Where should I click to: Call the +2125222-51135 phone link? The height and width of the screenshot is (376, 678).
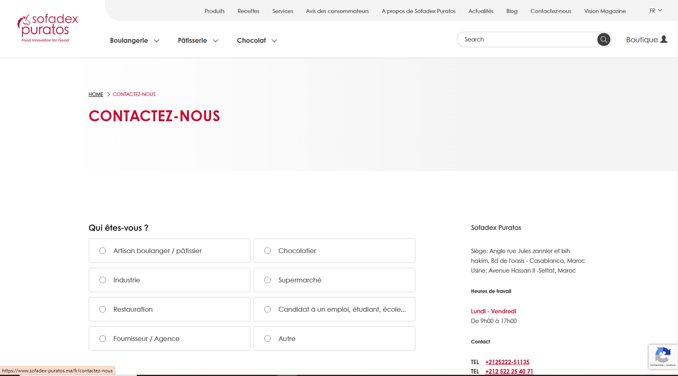coord(507,362)
